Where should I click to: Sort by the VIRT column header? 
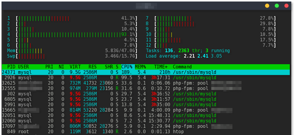[75, 67]
